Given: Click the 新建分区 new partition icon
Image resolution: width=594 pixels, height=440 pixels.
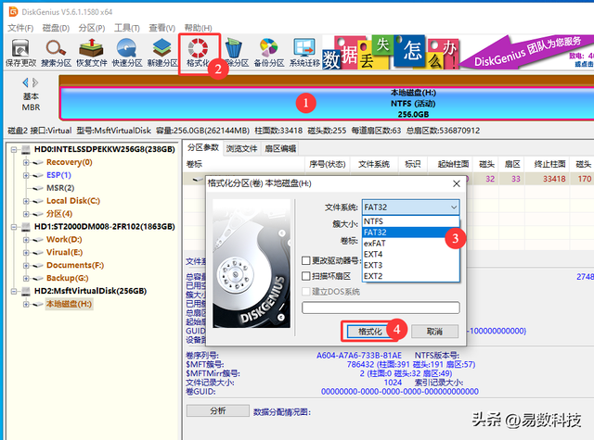Looking at the screenshot, I should (x=162, y=53).
